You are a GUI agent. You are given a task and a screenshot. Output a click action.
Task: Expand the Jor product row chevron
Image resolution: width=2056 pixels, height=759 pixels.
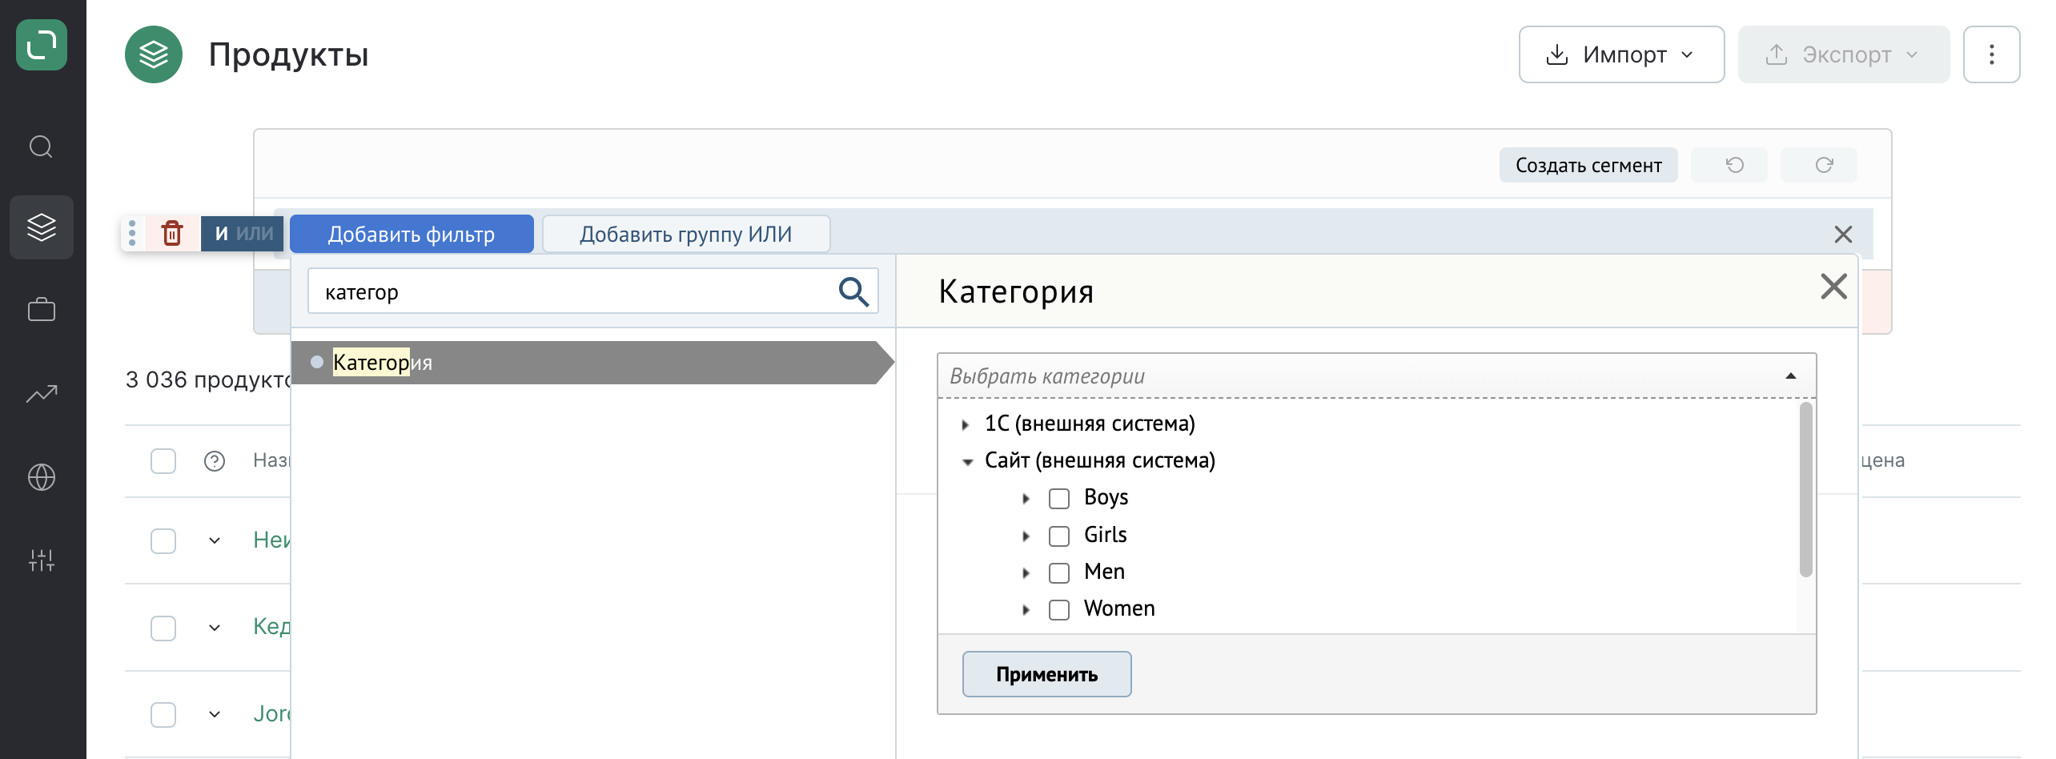click(x=215, y=714)
